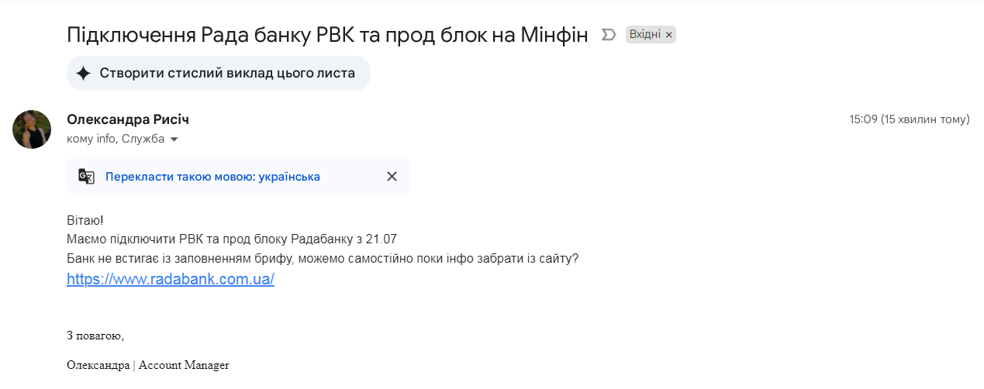This screenshot has height=389, width=984.
Task: Click the line mentioning РВК та прод блоку
Action: tap(232, 239)
